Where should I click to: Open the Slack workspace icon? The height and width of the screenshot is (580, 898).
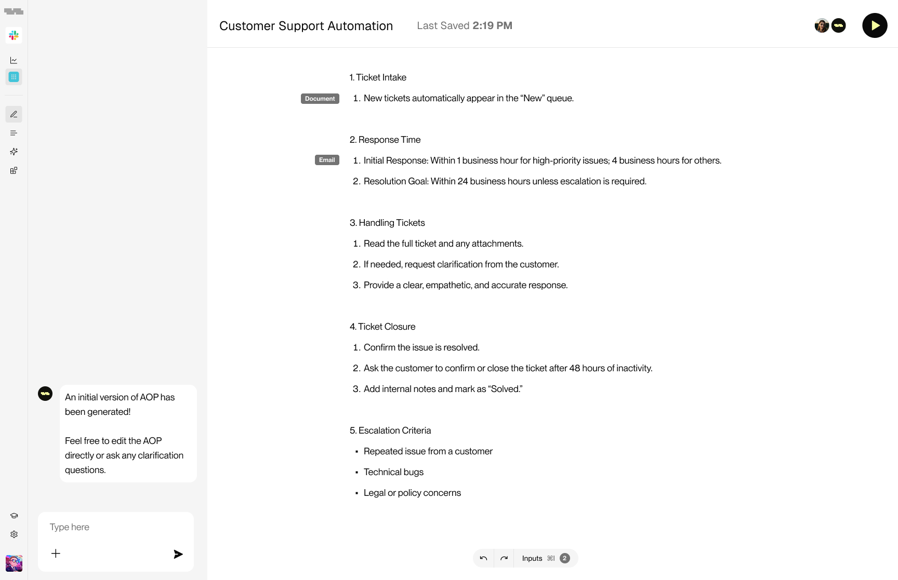point(14,35)
